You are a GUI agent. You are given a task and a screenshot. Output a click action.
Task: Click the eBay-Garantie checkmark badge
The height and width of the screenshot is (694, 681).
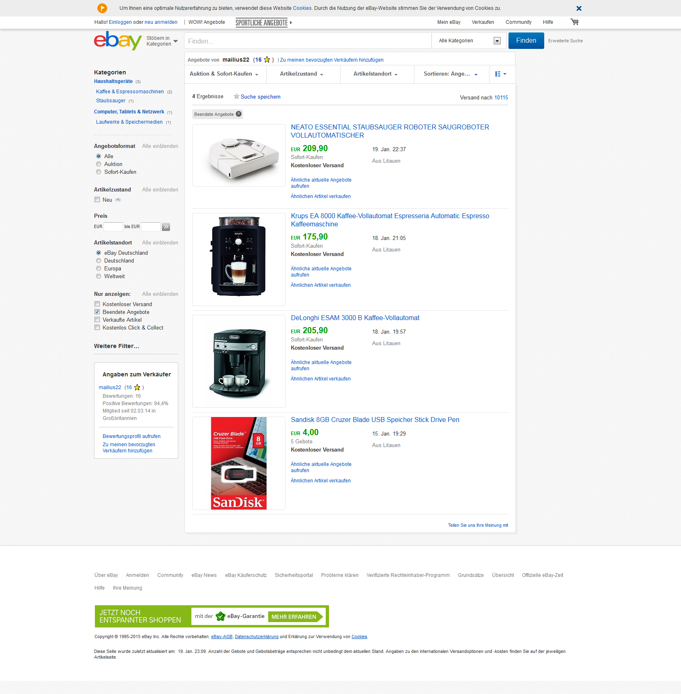(x=221, y=616)
